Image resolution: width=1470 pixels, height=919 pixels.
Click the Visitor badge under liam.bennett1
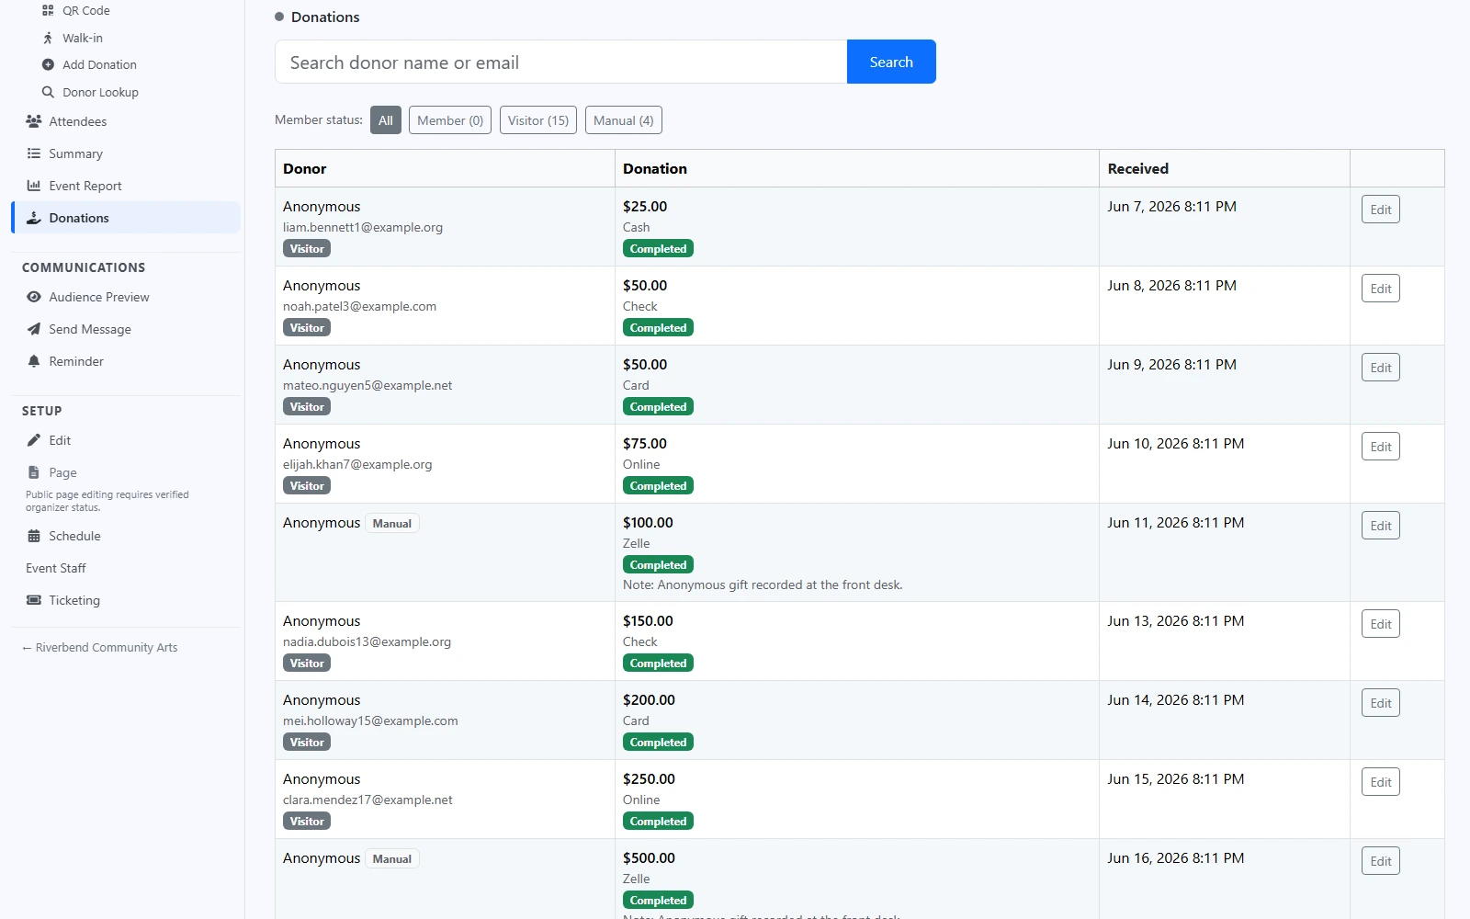click(x=307, y=249)
